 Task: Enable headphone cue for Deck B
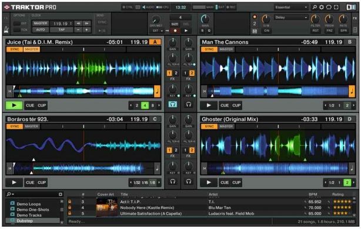coord(189,104)
